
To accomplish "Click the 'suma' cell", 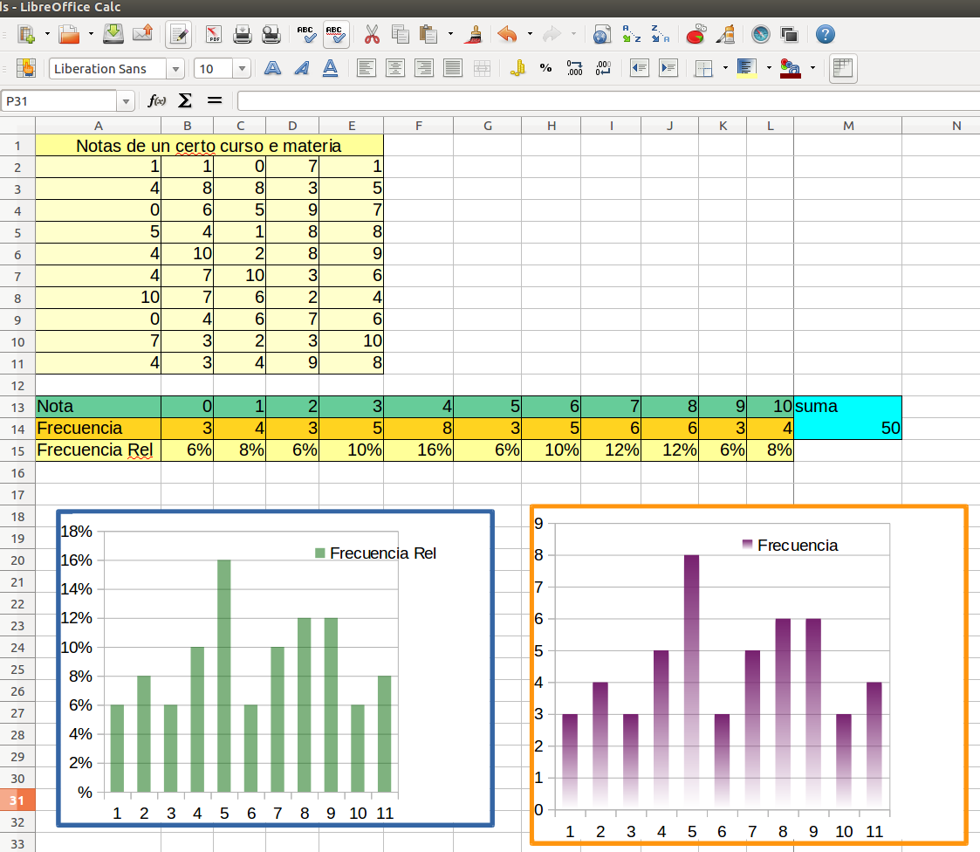I will point(846,407).
